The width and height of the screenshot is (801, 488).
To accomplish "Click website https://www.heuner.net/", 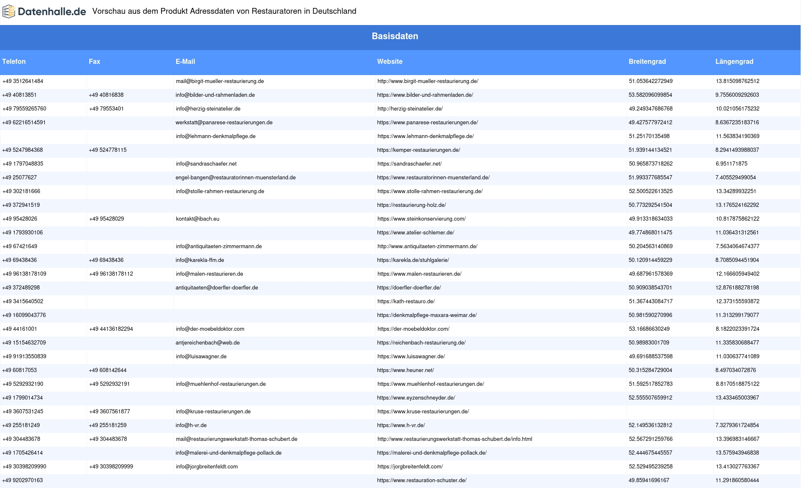I will click(x=406, y=370).
